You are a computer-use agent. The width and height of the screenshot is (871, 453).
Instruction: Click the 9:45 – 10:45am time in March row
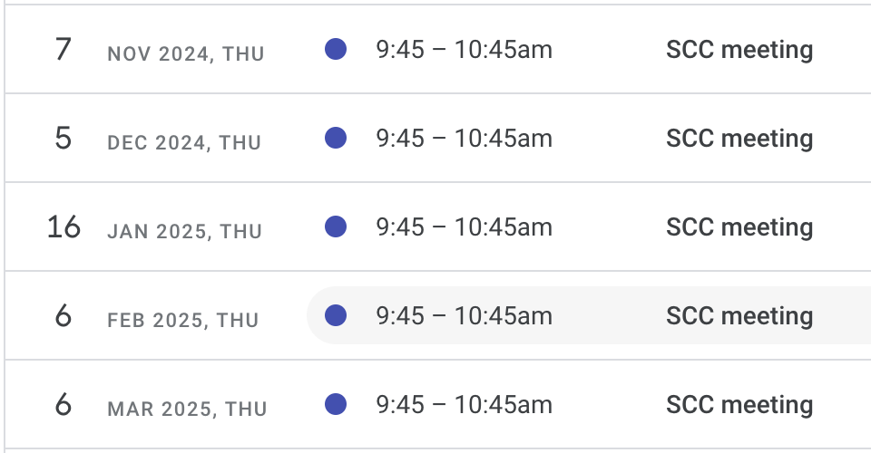(x=464, y=404)
